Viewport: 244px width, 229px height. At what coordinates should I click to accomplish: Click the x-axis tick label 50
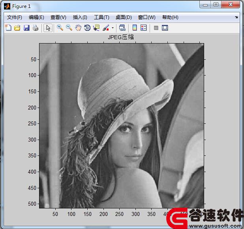55,214
